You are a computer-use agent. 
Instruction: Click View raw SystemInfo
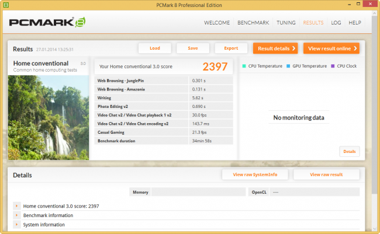pos(255,174)
